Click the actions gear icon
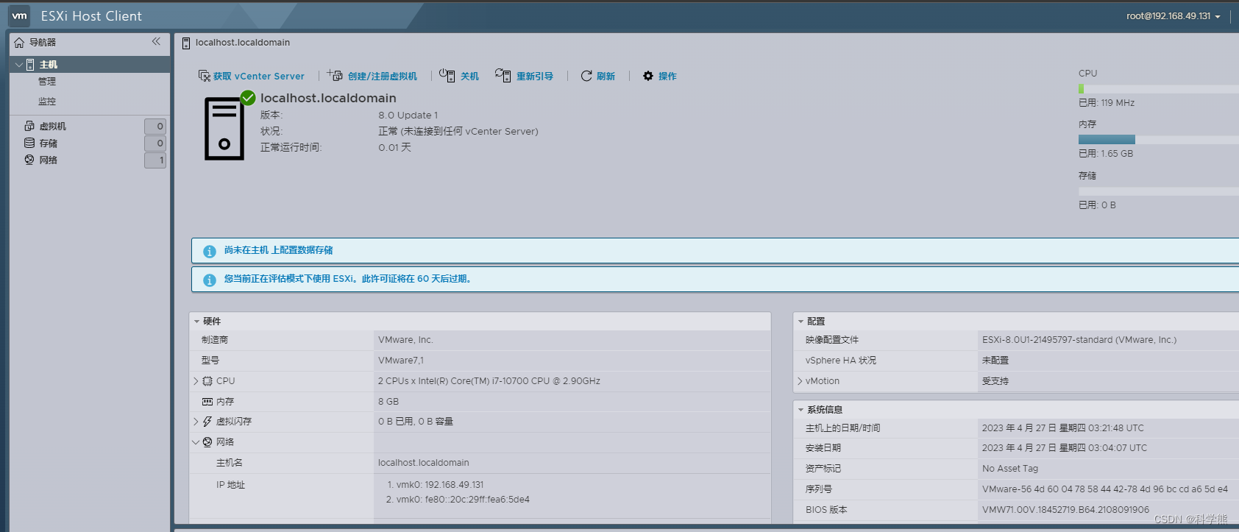The height and width of the screenshot is (532, 1239). (648, 76)
